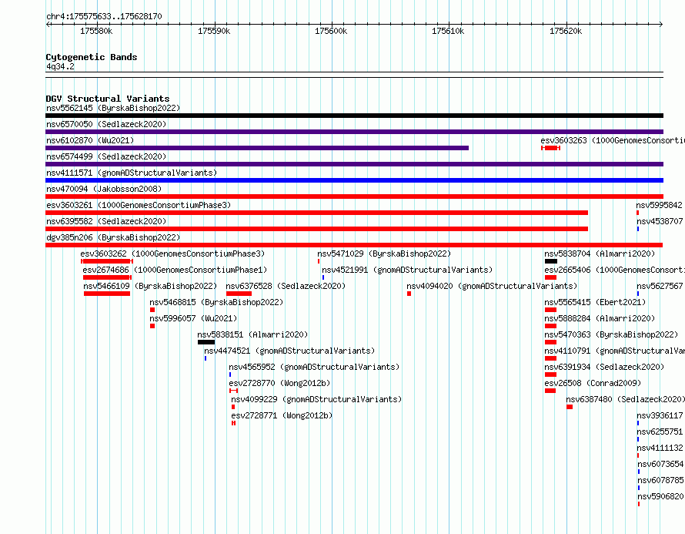Select the small red nsv4094020 glyph

(409, 294)
